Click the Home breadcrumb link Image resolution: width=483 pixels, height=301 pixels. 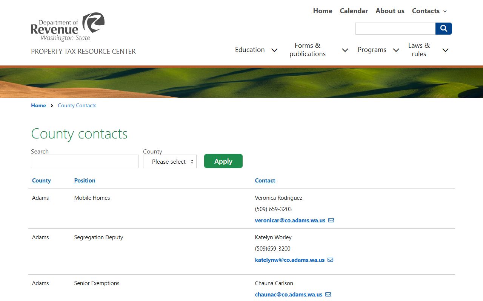tap(38, 106)
